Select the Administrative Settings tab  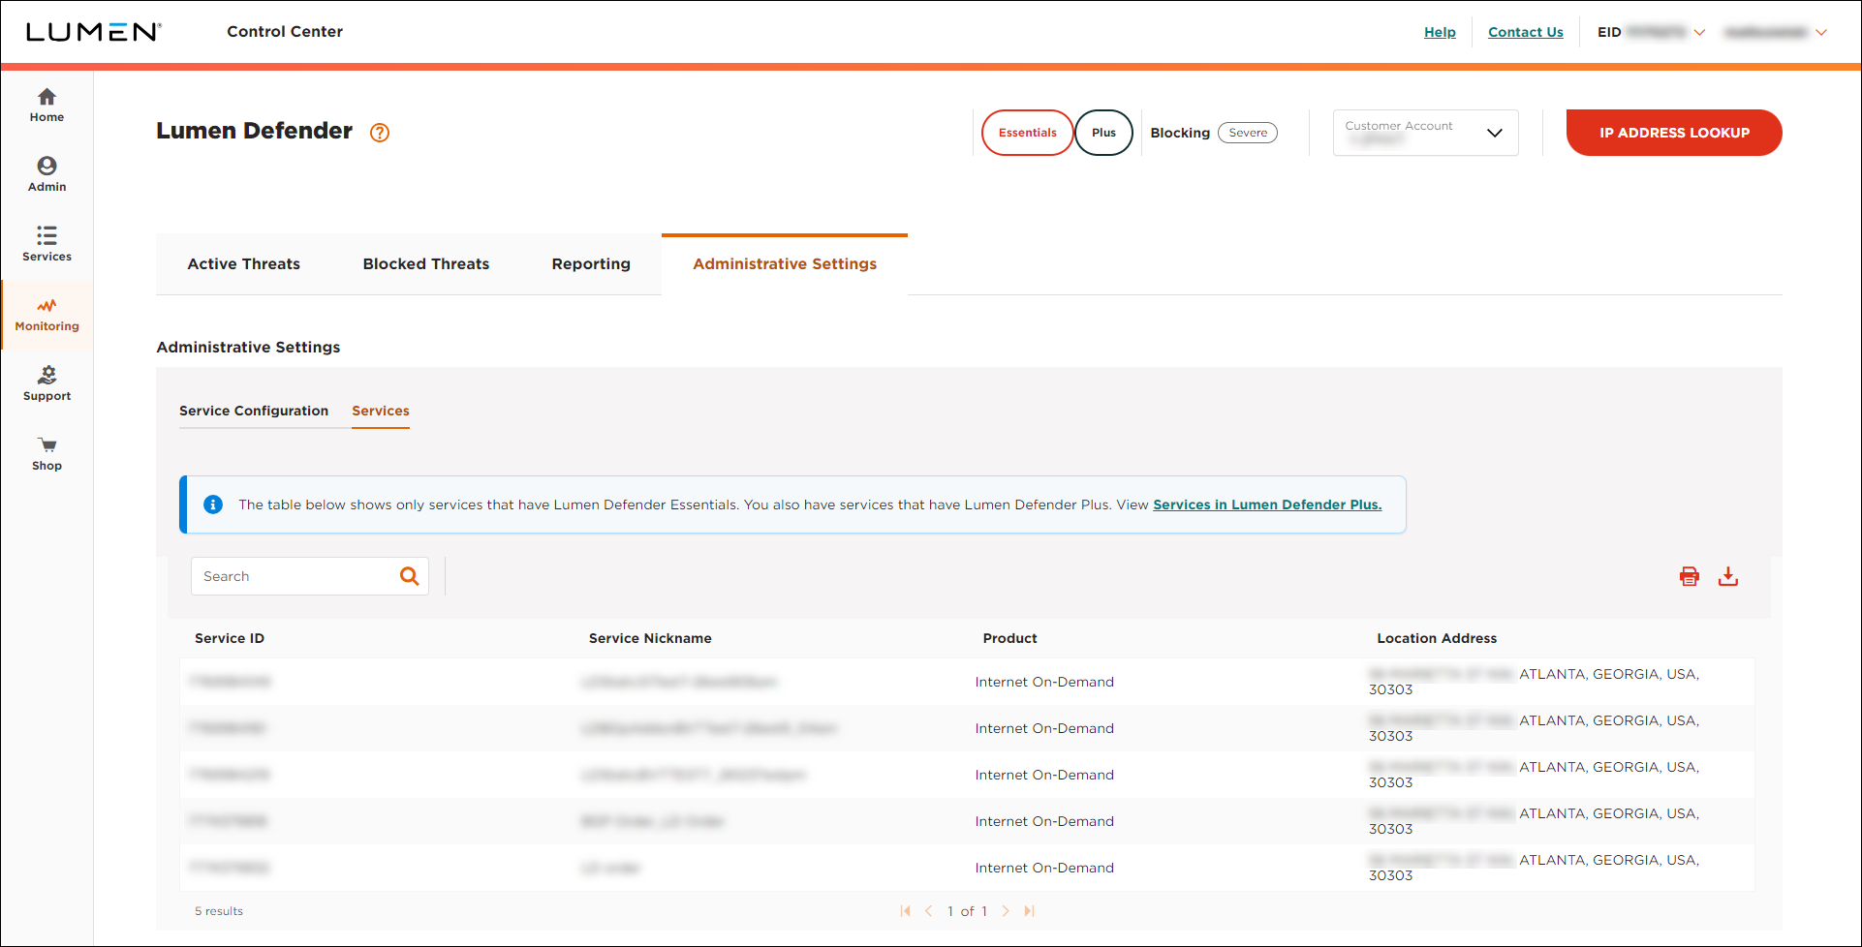(785, 264)
